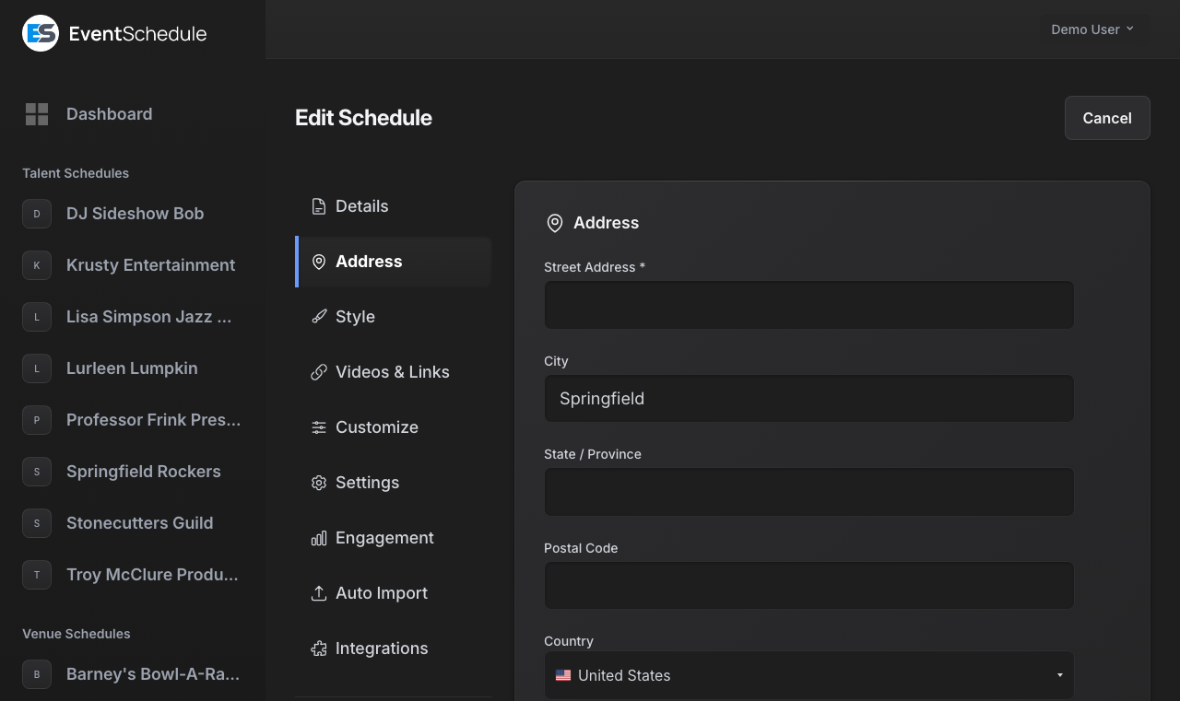Select the DJ Sideshow Bob schedule
Image resolution: width=1180 pixels, height=701 pixels.
(x=135, y=214)
